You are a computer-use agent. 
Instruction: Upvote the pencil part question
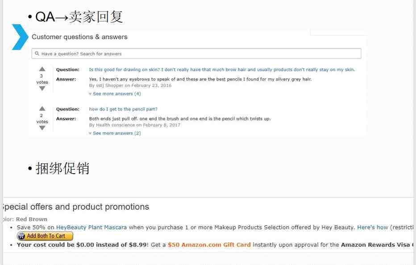pyautogui.click(x=42, y=109)
